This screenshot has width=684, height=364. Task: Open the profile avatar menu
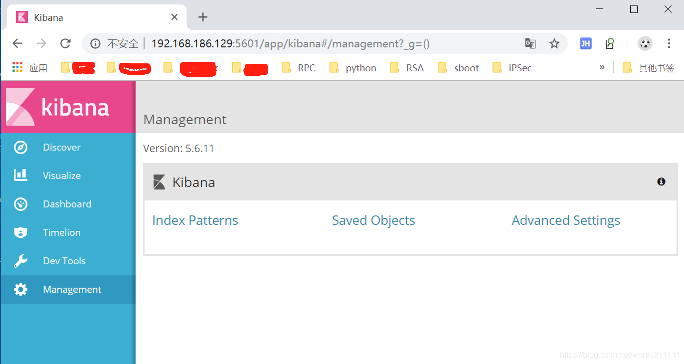645,43
